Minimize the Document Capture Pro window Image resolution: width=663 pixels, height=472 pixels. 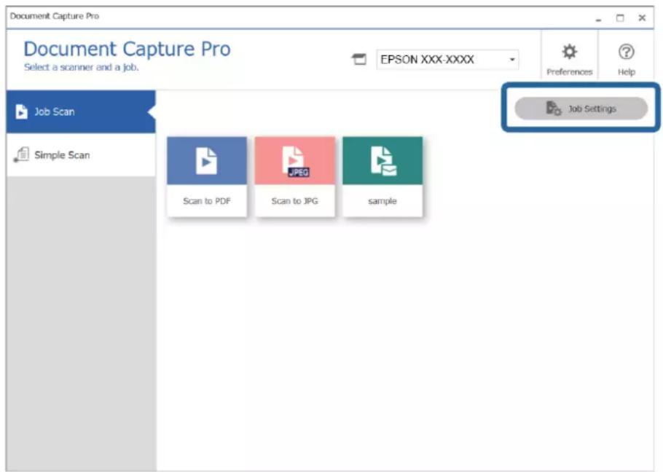coord(598,19)
